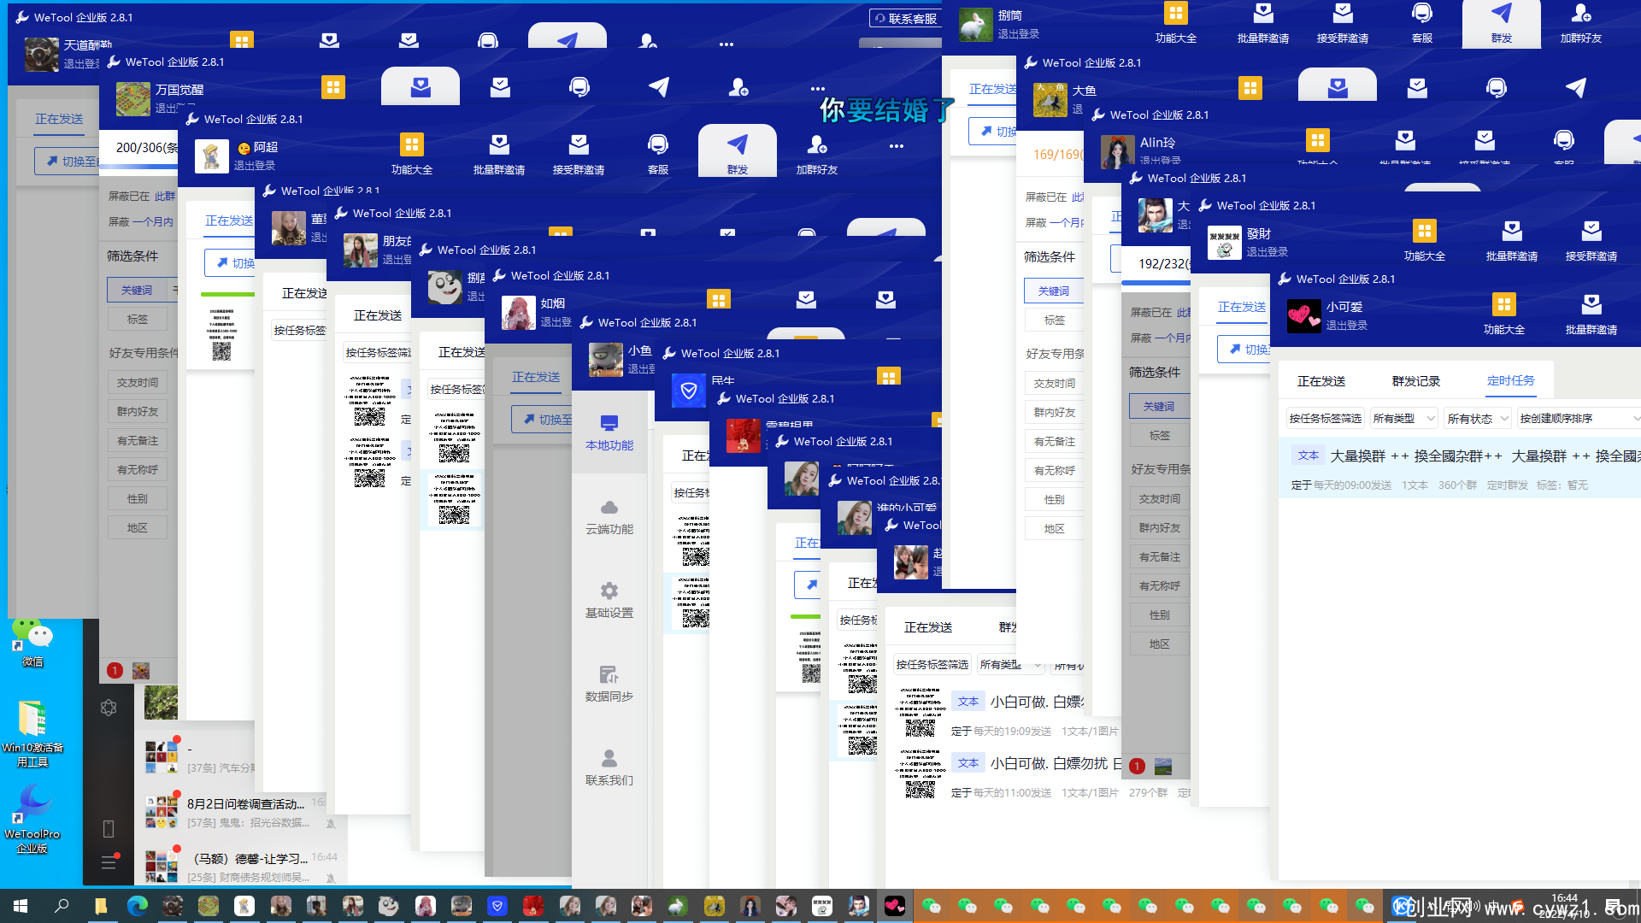Open Windows Start menu
The image size is (1641, 923).
pyautogui.click(x=21, y=906)
